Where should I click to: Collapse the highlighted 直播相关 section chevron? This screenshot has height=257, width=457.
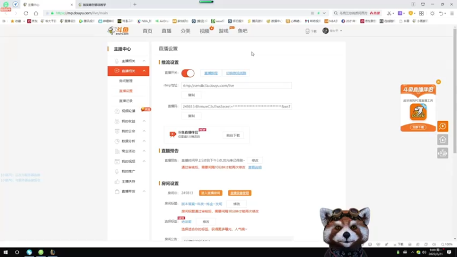click(x=144, y=71)
